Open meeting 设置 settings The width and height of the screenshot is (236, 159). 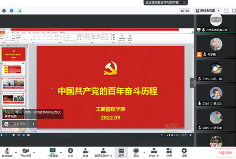coord(184,153)
